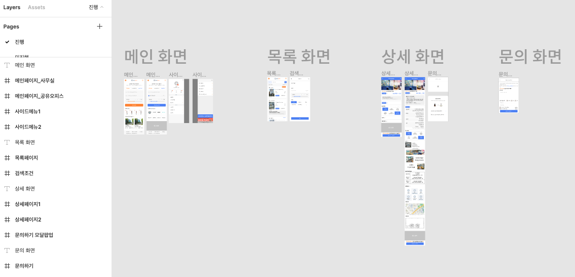The height and width of the screenshot is (277, 575).
Task: Select the tall detail page frame with map
Action: (x=415, y=161)
